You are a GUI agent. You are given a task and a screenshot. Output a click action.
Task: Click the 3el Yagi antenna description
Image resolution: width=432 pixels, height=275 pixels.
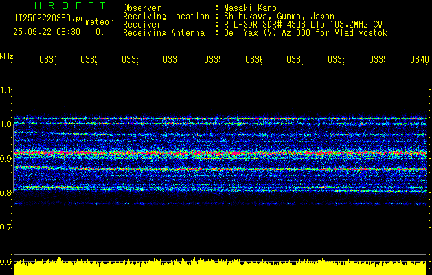click(x=305, y=32)
